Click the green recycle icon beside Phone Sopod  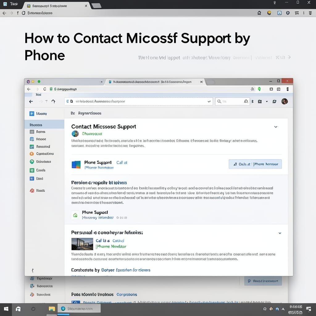pos(75,215)
